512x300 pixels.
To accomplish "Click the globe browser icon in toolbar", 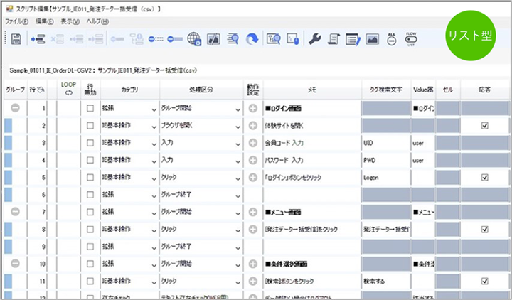I will click(x=194, y=39).
